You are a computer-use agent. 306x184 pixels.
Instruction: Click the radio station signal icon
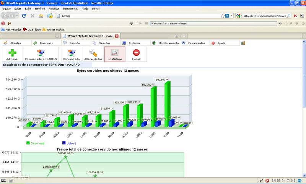pos(132,23)
